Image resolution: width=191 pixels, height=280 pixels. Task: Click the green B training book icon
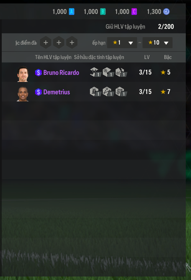(x=103, y=12)
